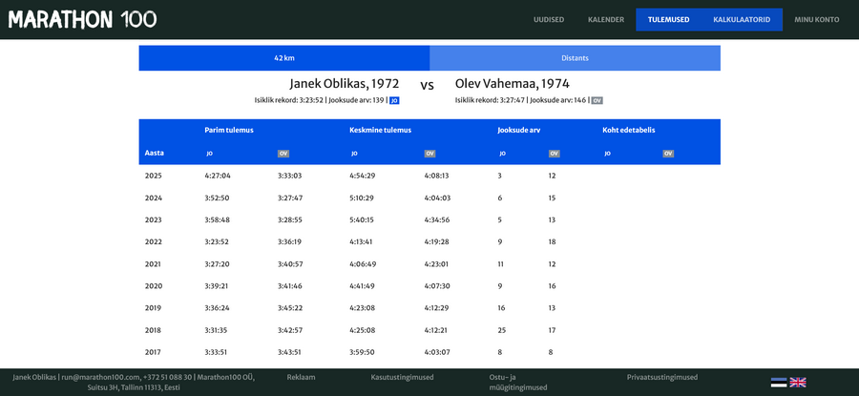Click the OV badge under Jooksude arv
This screenshot has width=859, height=396.
[x=554, y=154]
